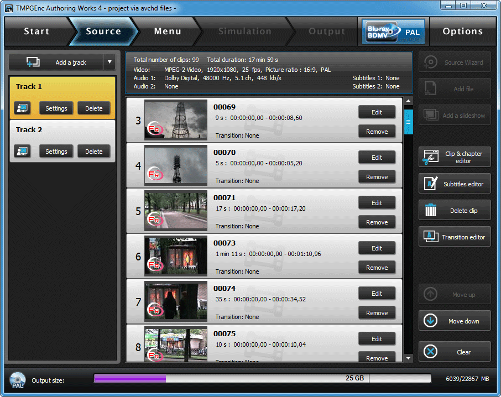Remove clip 00074
This screenshot has width=501, height=397.
tap(377, 313)
